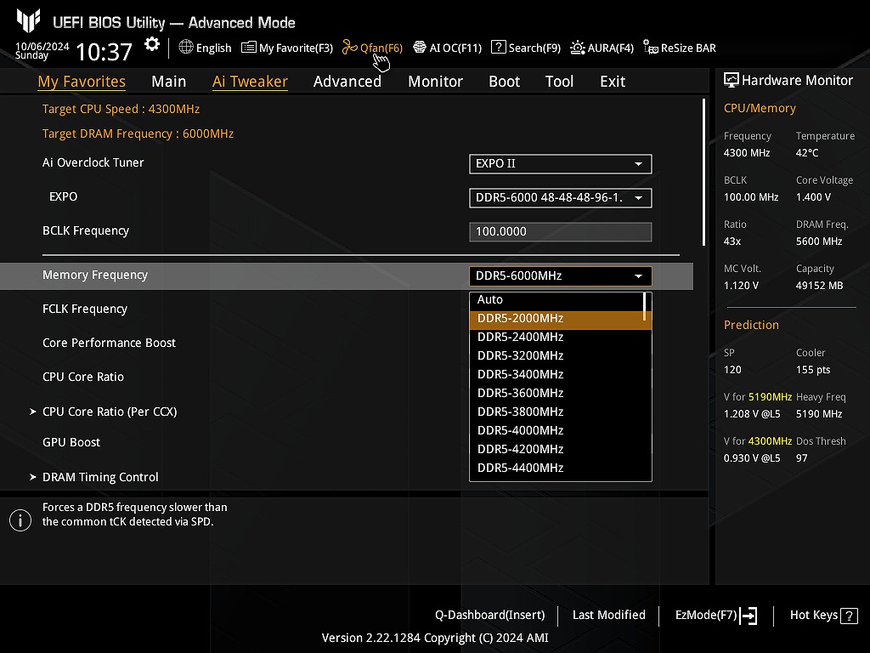Click Target DRAM Frequency : 6000MHz text
Screen dimensions: 870x653
[x=138, y=133]
